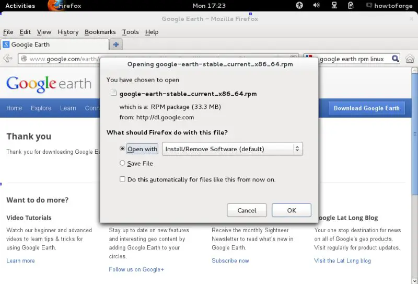
Task: Open a new tab with plus button
Action: click(116, 44)
